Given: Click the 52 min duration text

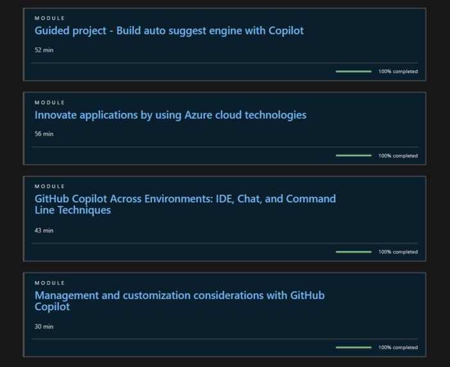Looking at the screenshot, I should coord(44,50).
